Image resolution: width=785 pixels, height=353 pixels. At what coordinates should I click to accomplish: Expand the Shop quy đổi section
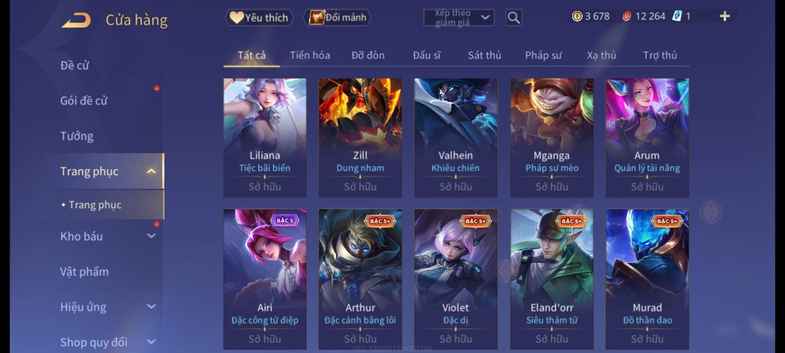pos(151,342)
